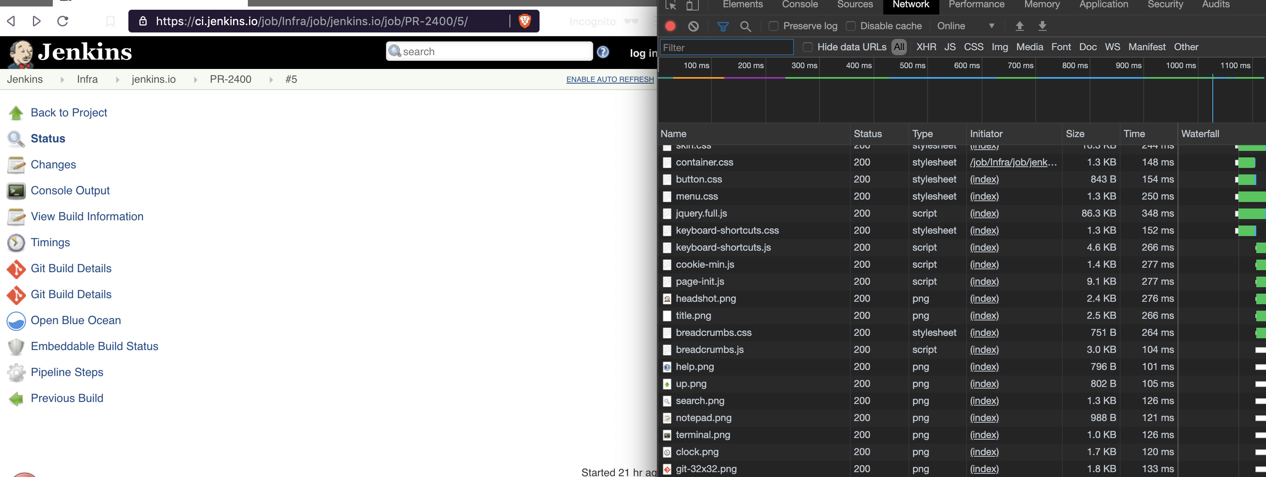Click the Jenkins butler logo
The height and width of the screenshot is (477, 1266).
(21, 53)
